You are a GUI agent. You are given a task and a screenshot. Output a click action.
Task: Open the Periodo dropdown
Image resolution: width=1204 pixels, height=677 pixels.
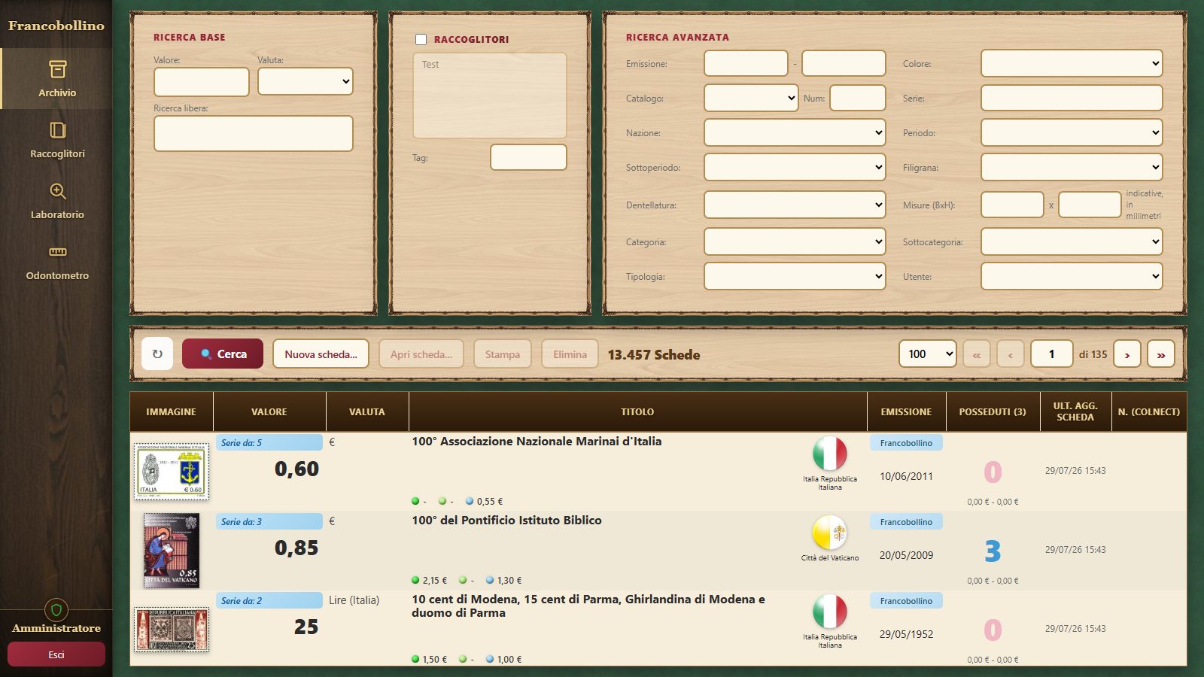point(1072,132)
